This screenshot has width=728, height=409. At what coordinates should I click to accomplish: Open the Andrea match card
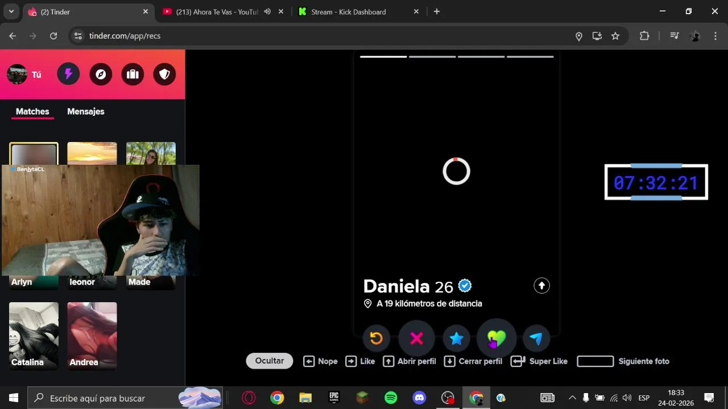92,336
